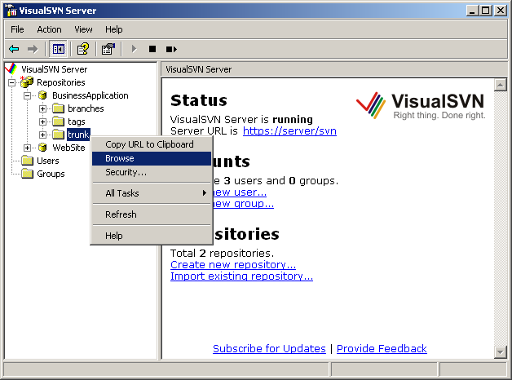Click the tags folder icon

click(58, 122)
